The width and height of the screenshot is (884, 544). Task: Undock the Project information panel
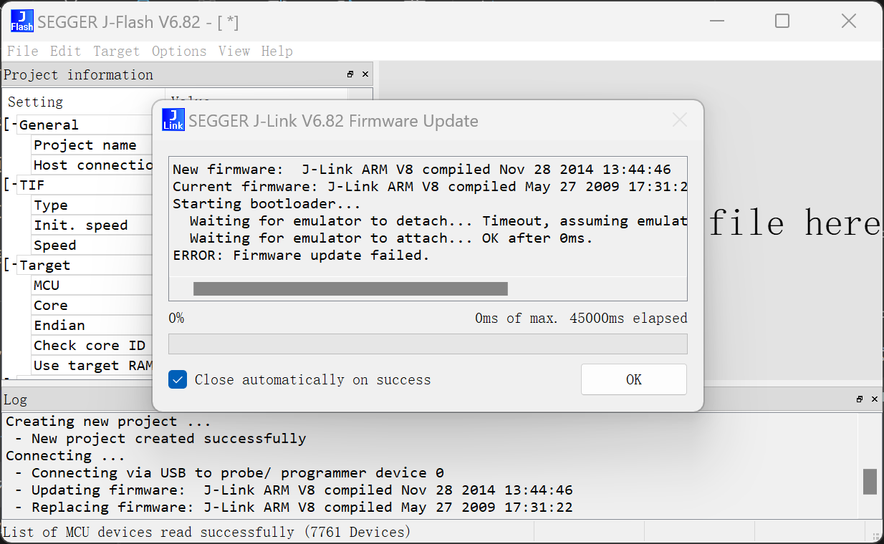click(350, 74)
